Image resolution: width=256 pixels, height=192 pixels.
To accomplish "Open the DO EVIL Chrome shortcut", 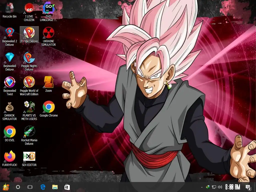I will pos(9,134).
